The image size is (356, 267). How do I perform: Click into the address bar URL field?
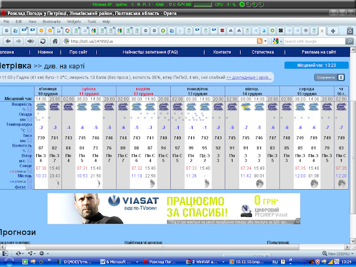(162, 41)
